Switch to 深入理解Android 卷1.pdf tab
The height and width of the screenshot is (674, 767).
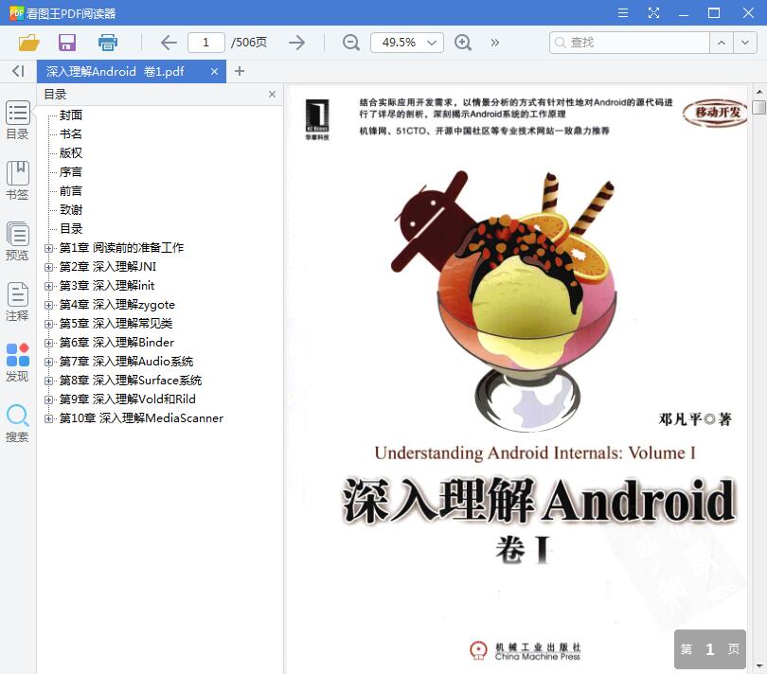point(116,71)
